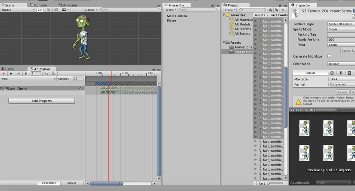Viewport: 355px width, 191px height.
Task: Go to next keyframe
Action: coord(26,73)
